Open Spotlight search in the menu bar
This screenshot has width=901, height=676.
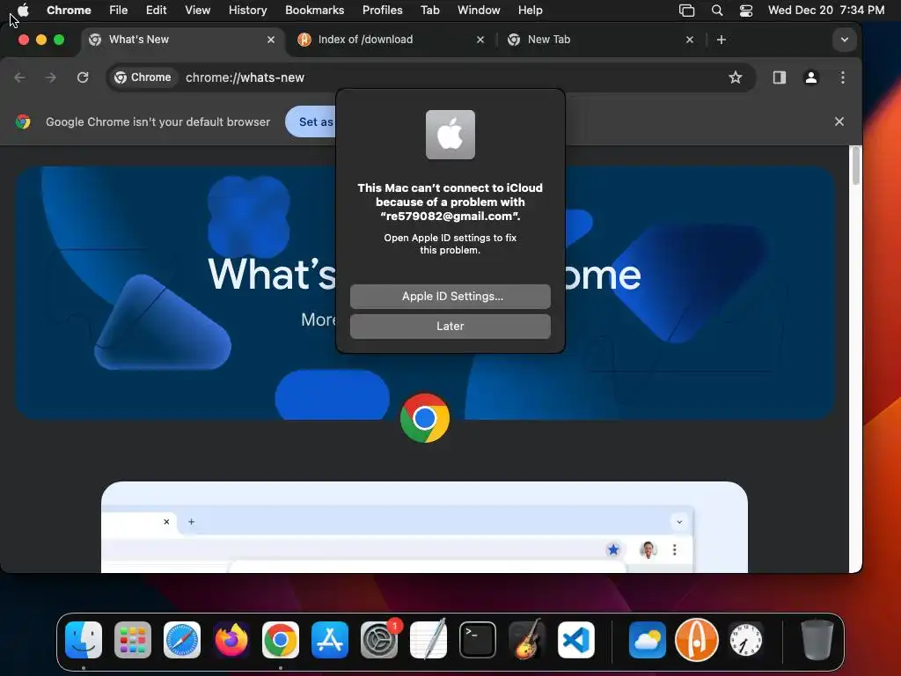click(716, 11)
